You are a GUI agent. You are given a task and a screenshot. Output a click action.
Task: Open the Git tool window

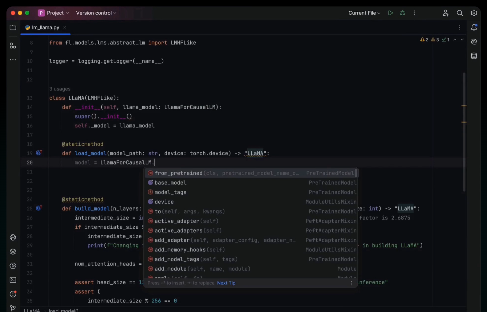pyautogui.click(x=13, y=308)
